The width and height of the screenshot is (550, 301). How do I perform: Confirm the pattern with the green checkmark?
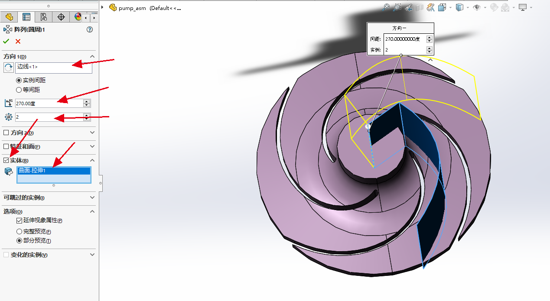point(6,41)
